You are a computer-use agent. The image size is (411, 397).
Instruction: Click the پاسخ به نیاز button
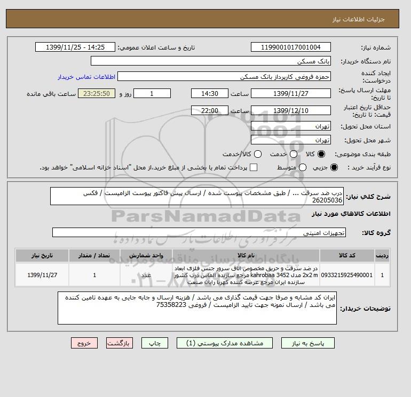308,343
